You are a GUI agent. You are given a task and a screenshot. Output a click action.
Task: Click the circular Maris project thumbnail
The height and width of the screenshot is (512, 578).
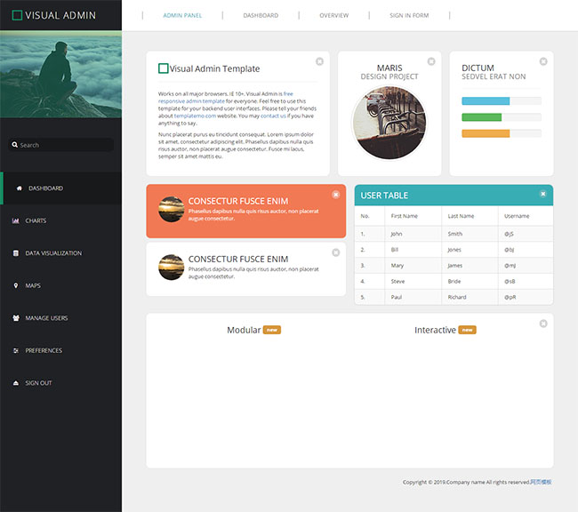click(x=389, y=124)
